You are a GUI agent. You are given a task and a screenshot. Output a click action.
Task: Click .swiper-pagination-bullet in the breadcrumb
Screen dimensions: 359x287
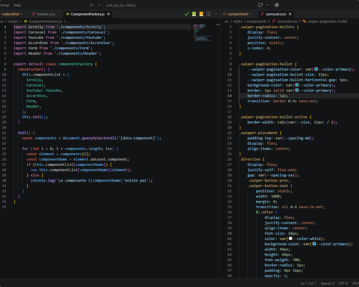coord(327,22)
